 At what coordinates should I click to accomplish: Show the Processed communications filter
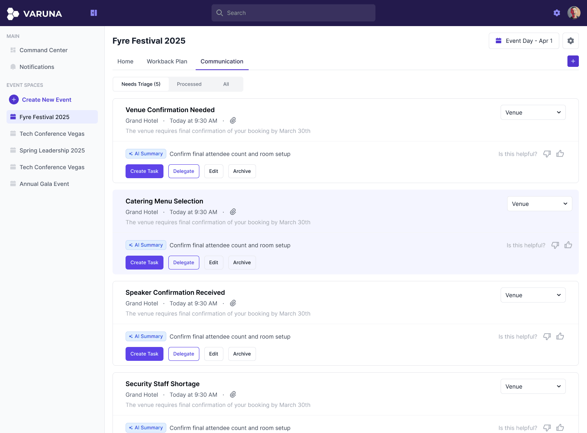pos(189,84)
